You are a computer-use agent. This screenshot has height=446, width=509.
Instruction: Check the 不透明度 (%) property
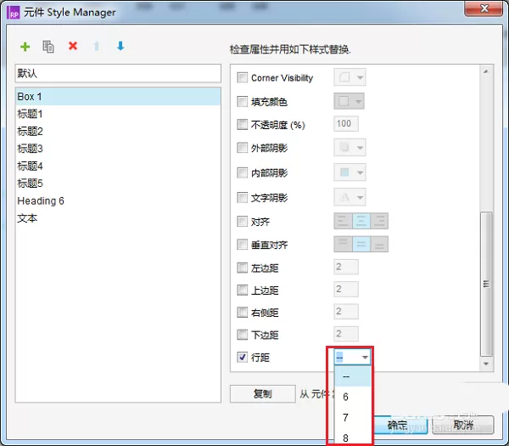(x=242, y=124)
